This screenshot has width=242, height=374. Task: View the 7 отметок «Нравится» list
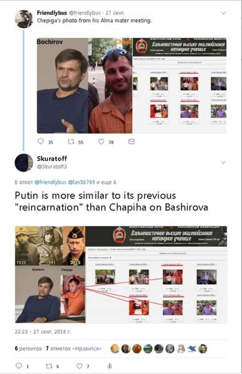(73, 349)
